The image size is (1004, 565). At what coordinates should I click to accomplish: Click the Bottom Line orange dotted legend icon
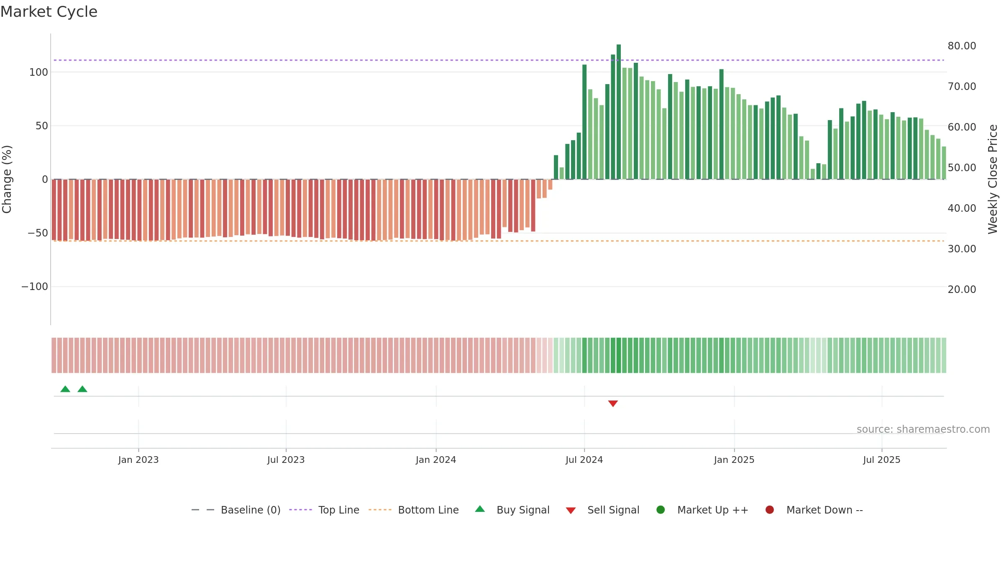coord(380,510)
